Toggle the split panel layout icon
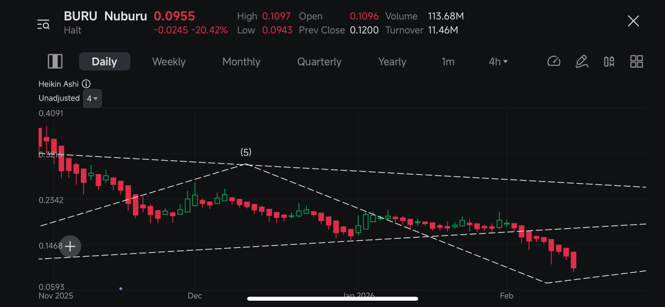Viewport: 665px width, 307px height. tap(55, 61)
